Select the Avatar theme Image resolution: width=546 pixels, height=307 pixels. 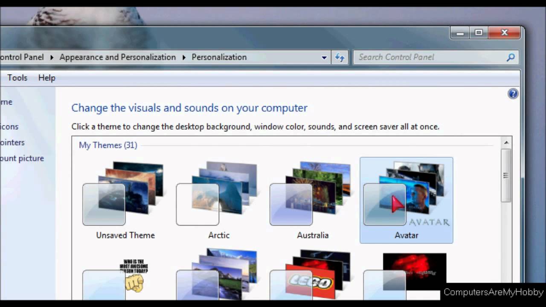pos(406,200)
